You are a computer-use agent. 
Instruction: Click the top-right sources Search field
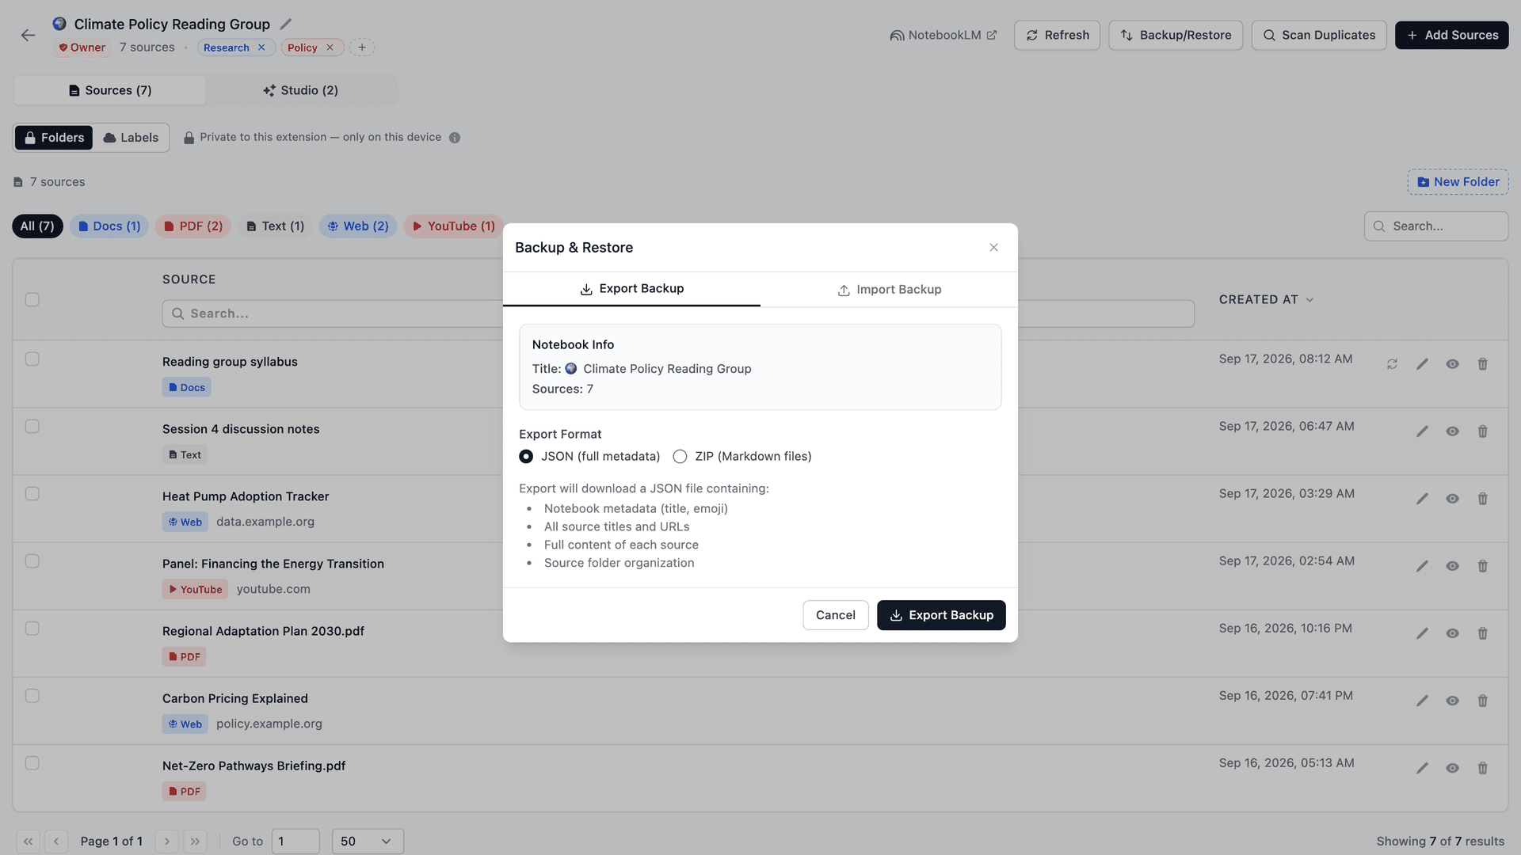point(1435,226)
